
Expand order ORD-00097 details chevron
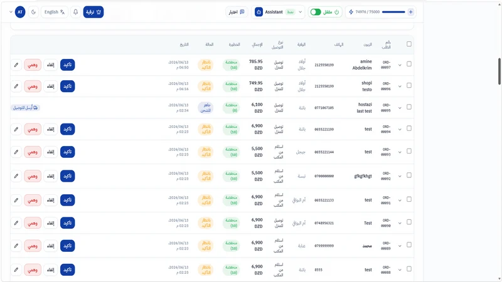[x=400, y=65]
